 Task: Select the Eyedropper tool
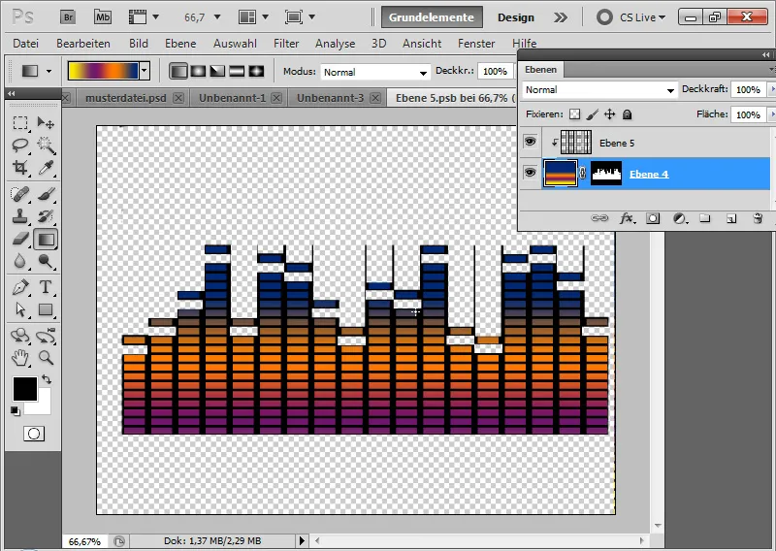[x=46, y=167]
